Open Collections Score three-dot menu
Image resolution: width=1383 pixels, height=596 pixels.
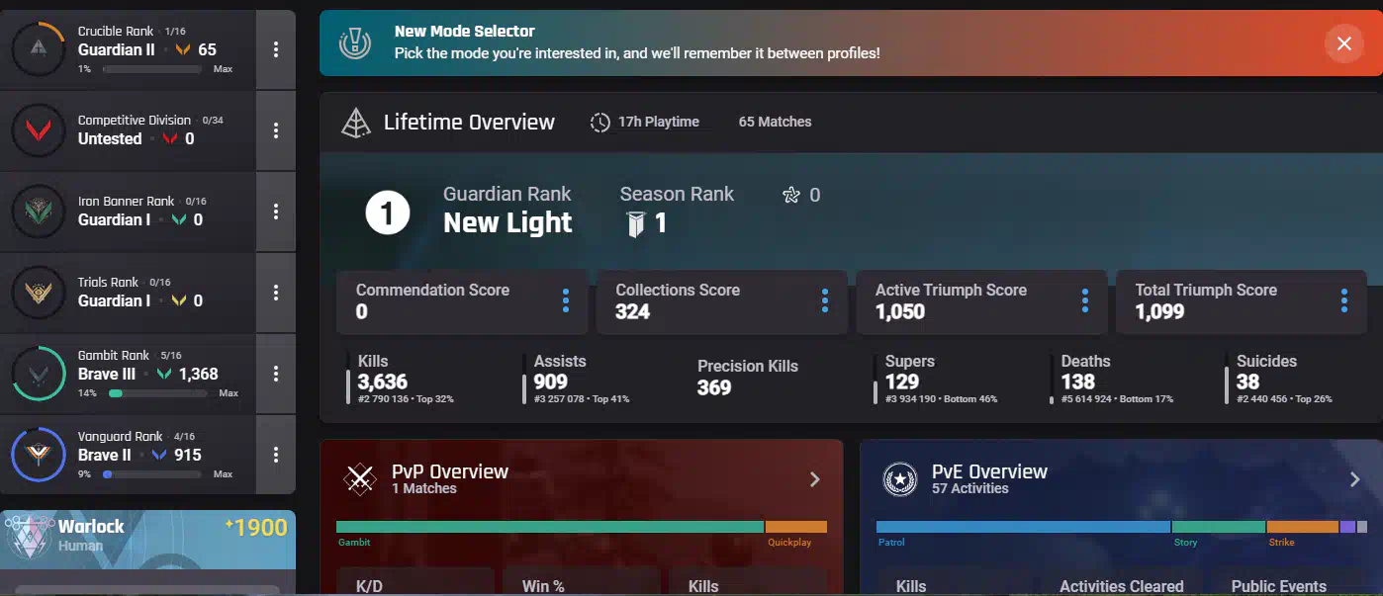[x=825, y=300]
